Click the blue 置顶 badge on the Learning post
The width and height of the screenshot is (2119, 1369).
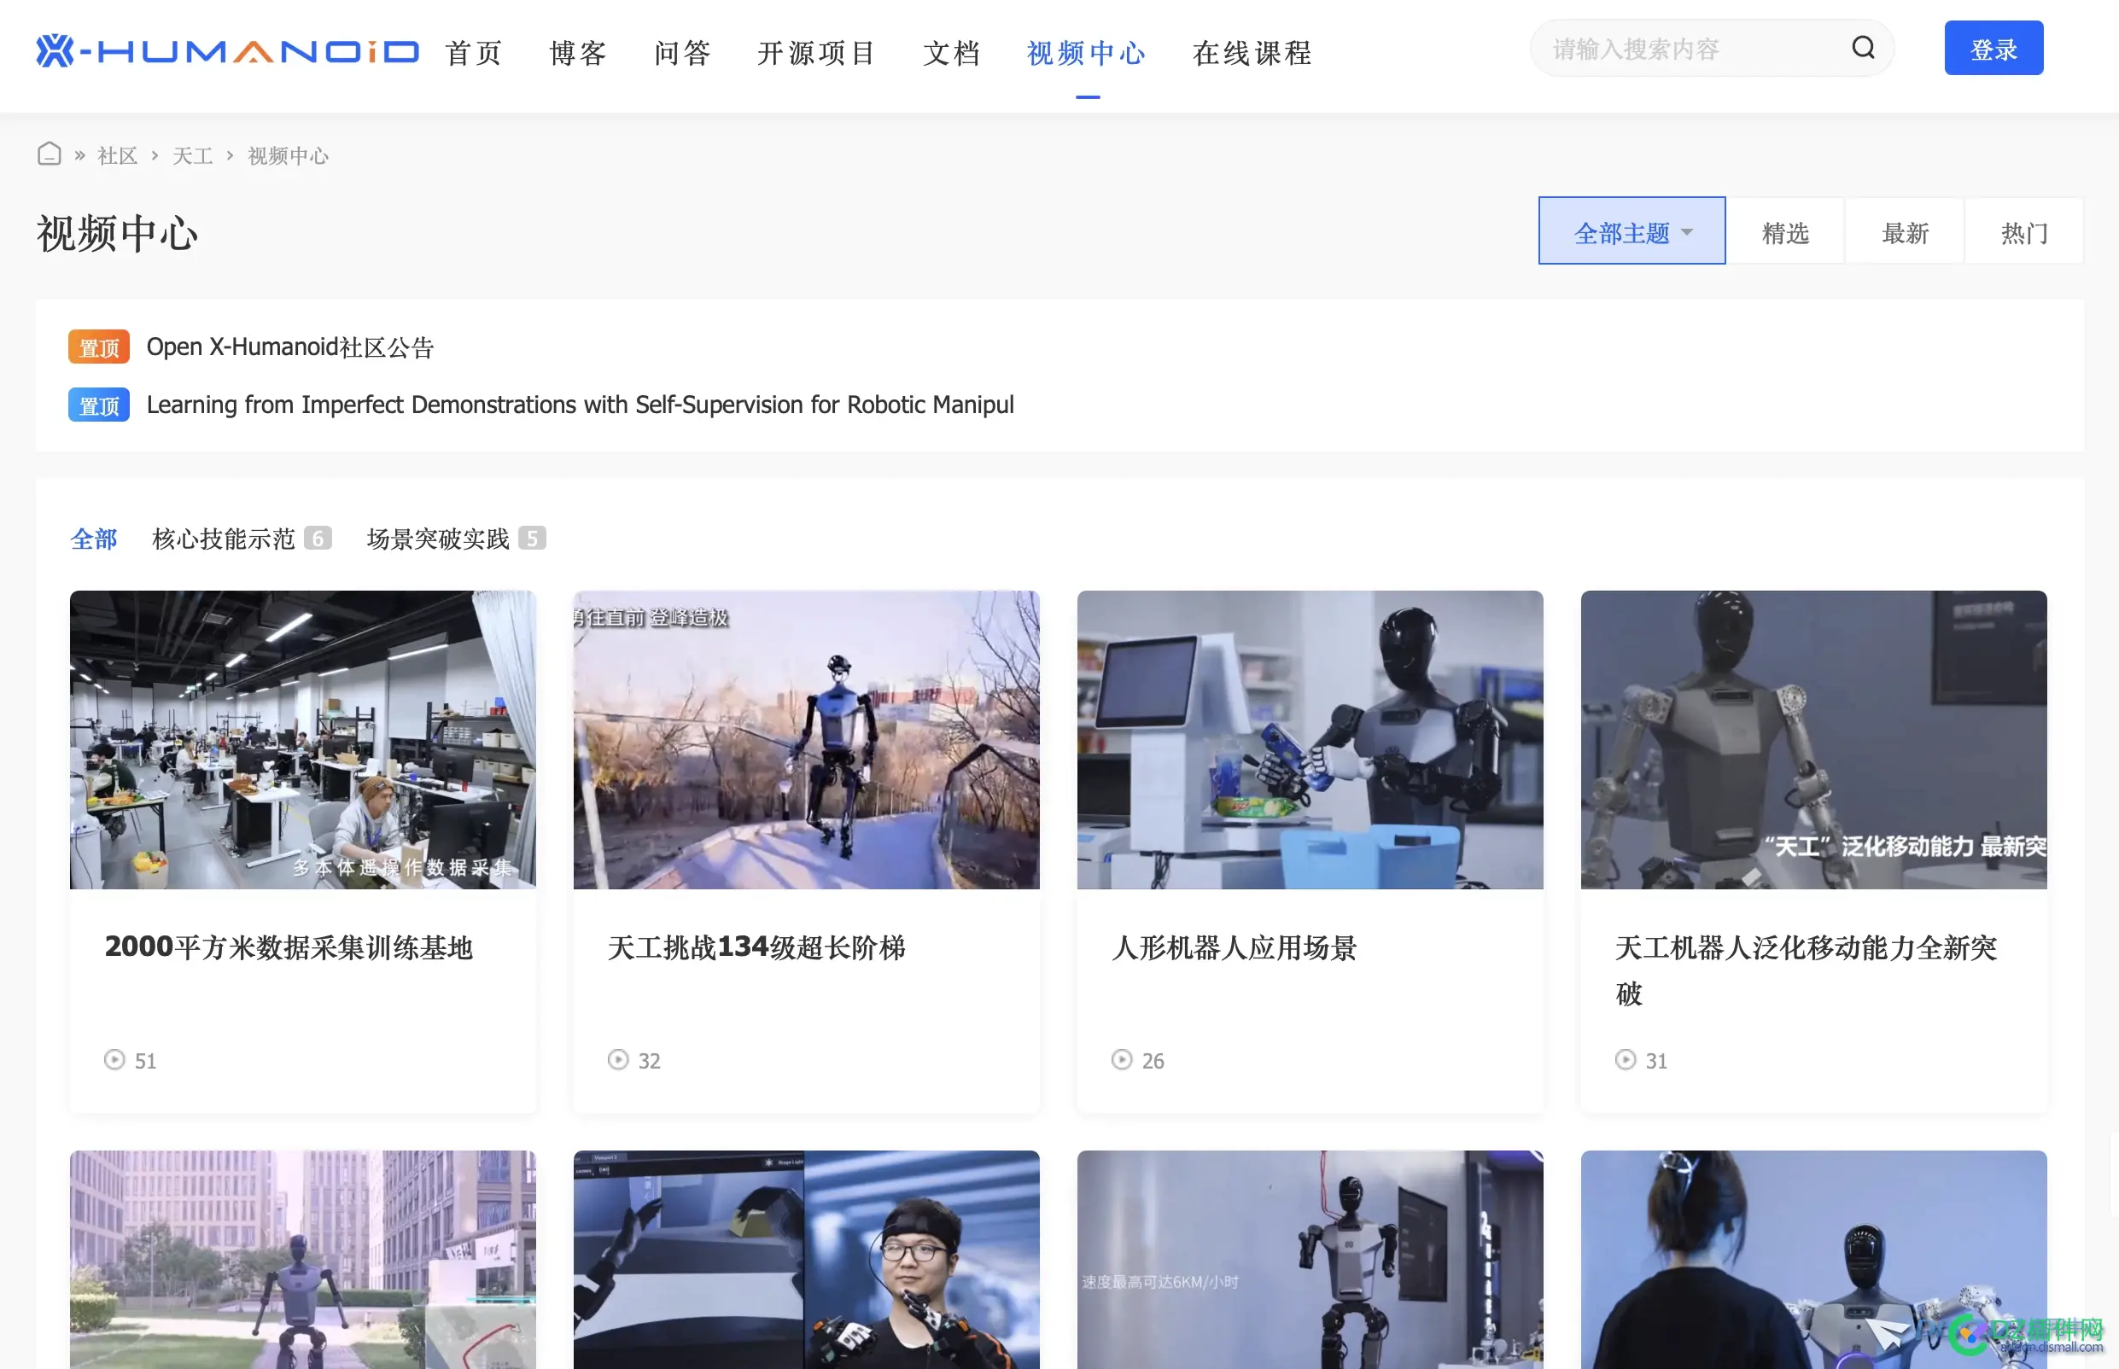[x=98, y=405]
